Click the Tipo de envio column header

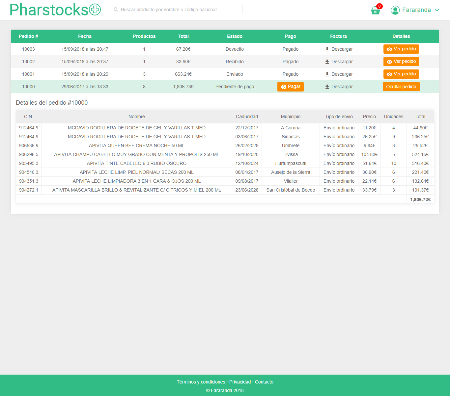(339, 117)
